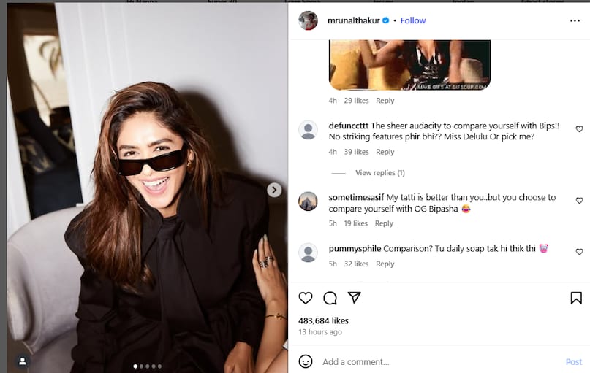Like the post with heart icon
Screen dimensions: 590x373
306,298
